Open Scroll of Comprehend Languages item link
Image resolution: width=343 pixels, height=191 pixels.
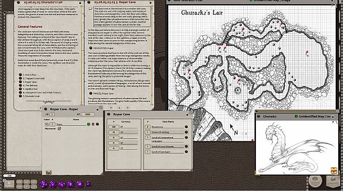(186, 137)
